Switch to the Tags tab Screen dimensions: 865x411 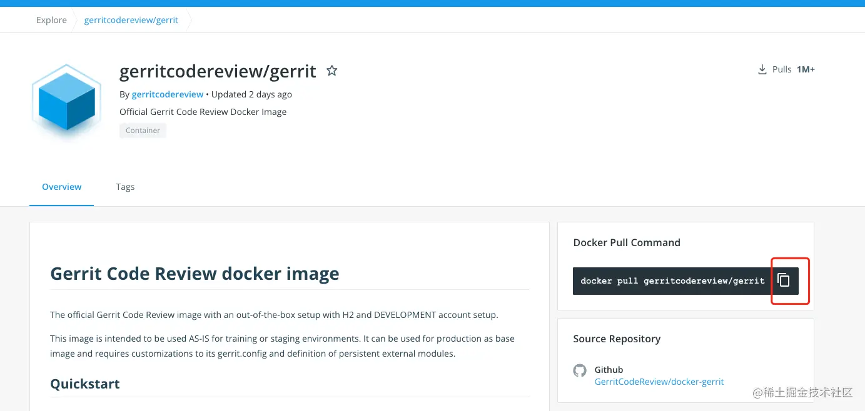124,186
